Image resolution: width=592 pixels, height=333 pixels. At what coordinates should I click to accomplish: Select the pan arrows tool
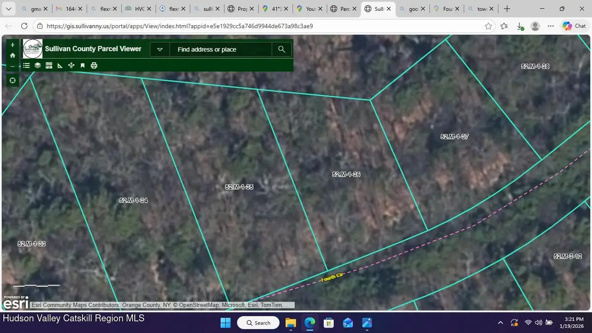(x=71, y=65)
